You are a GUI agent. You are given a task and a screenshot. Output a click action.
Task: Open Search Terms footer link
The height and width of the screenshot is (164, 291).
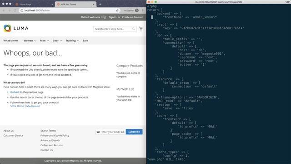[48, 131]
